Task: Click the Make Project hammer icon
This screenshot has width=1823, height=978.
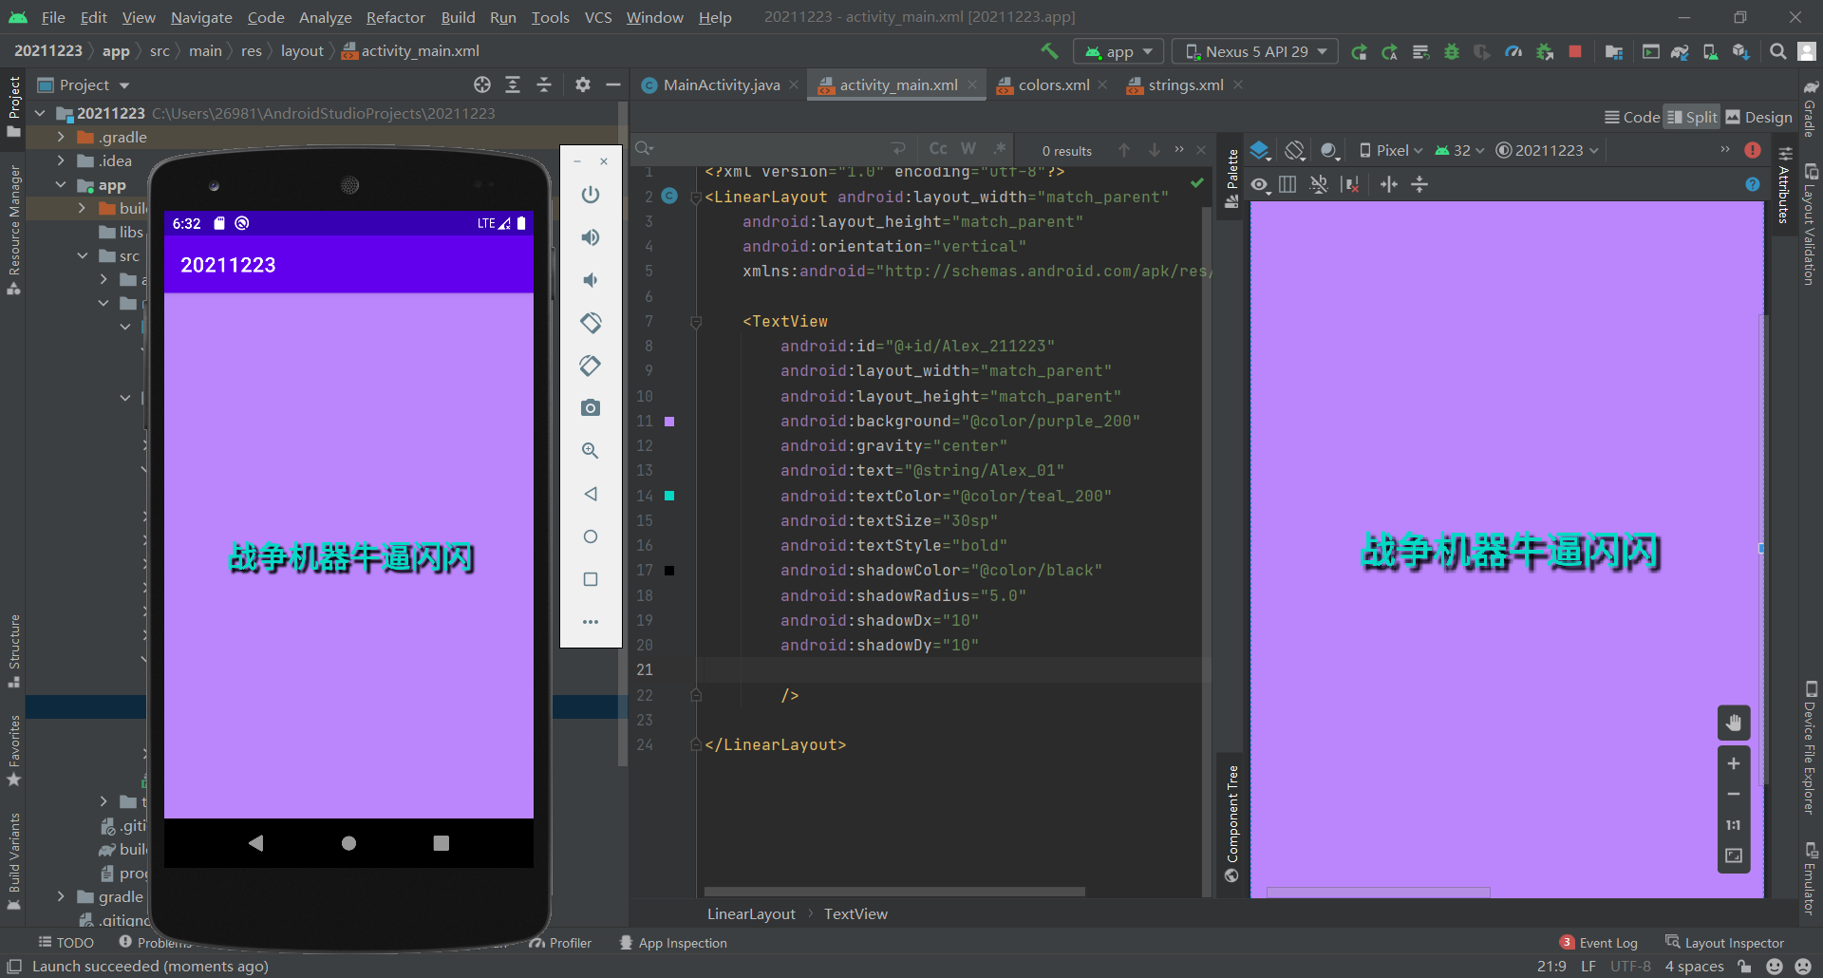Action: 1049,51
